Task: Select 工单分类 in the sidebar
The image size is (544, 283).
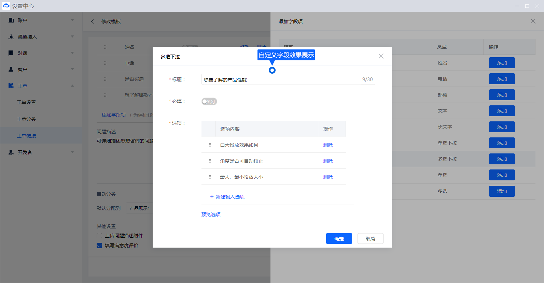Action: coord(26,119)
